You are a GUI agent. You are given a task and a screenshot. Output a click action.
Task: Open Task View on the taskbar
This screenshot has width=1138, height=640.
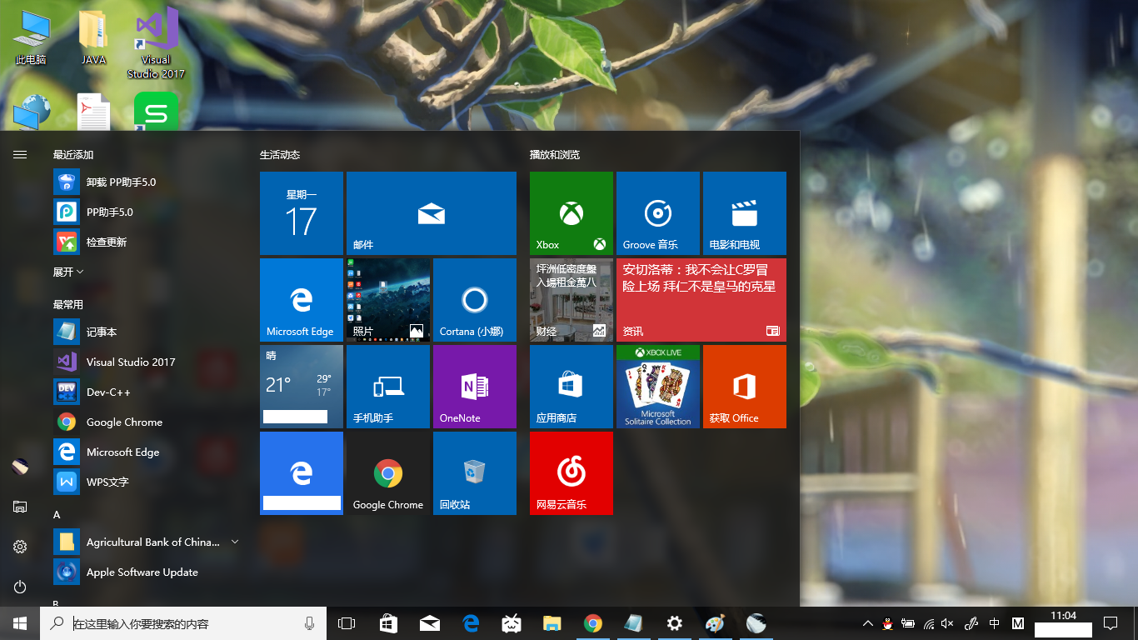pyautogui.click(x=347, y=623)
